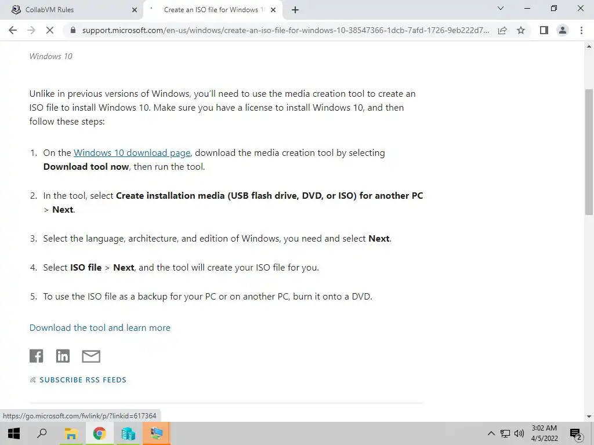Go back to previous page in Chrome
The width and height of the screenshot is (594, 445).
[13, 30]
